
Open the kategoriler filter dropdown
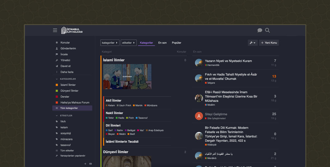click(110, 43)
